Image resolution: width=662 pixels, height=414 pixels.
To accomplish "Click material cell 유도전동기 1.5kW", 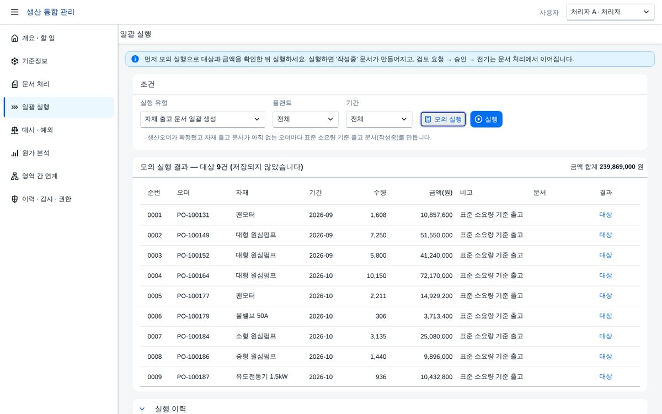I will [x=261, y=377].
